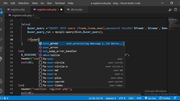Select the highlighted user_error suggestion

point(81,43)
